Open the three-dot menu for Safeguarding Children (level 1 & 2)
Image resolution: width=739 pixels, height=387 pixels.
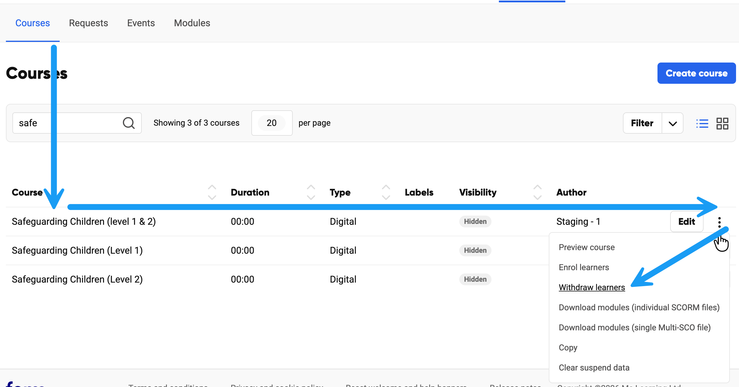[720, 222]
